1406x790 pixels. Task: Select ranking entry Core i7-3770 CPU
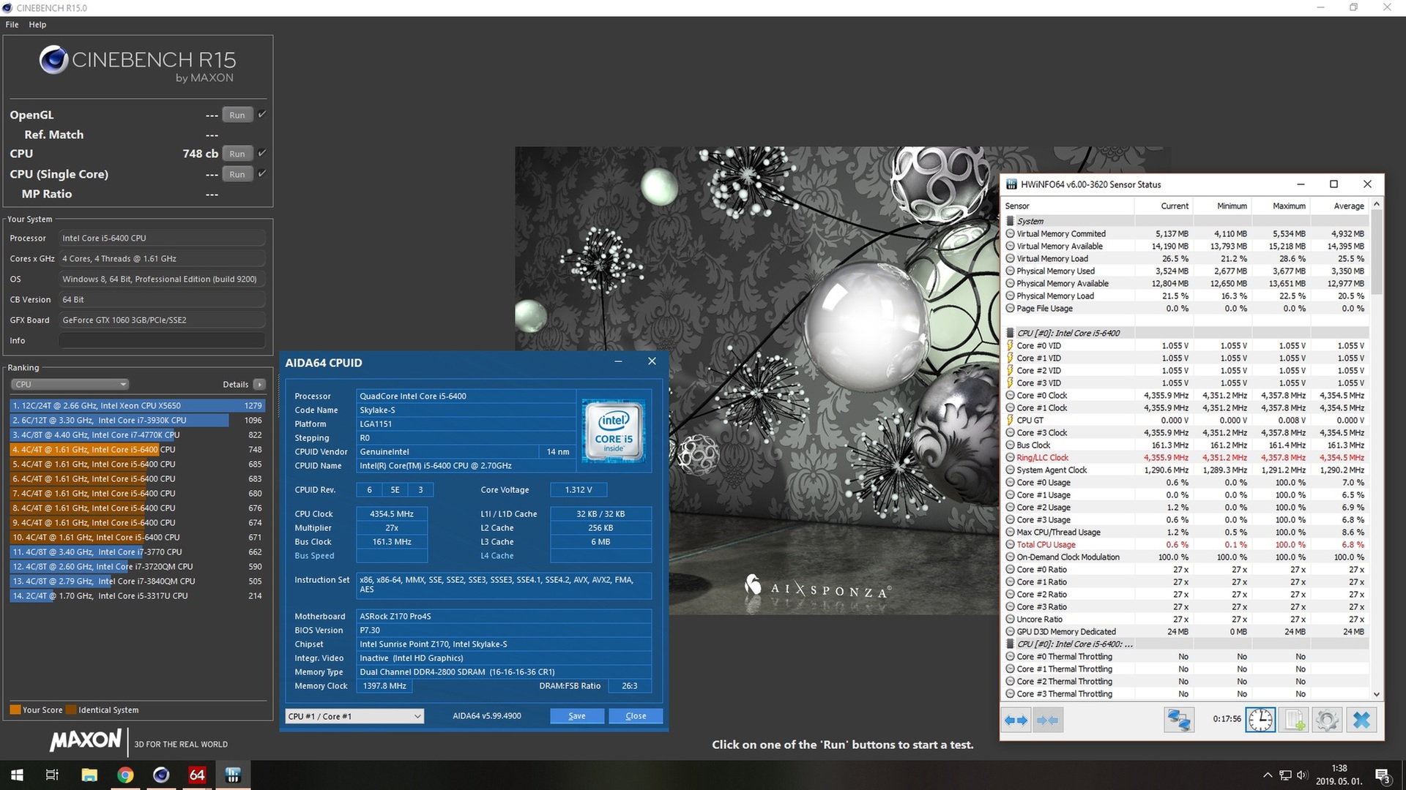click(x=137, y=552)
